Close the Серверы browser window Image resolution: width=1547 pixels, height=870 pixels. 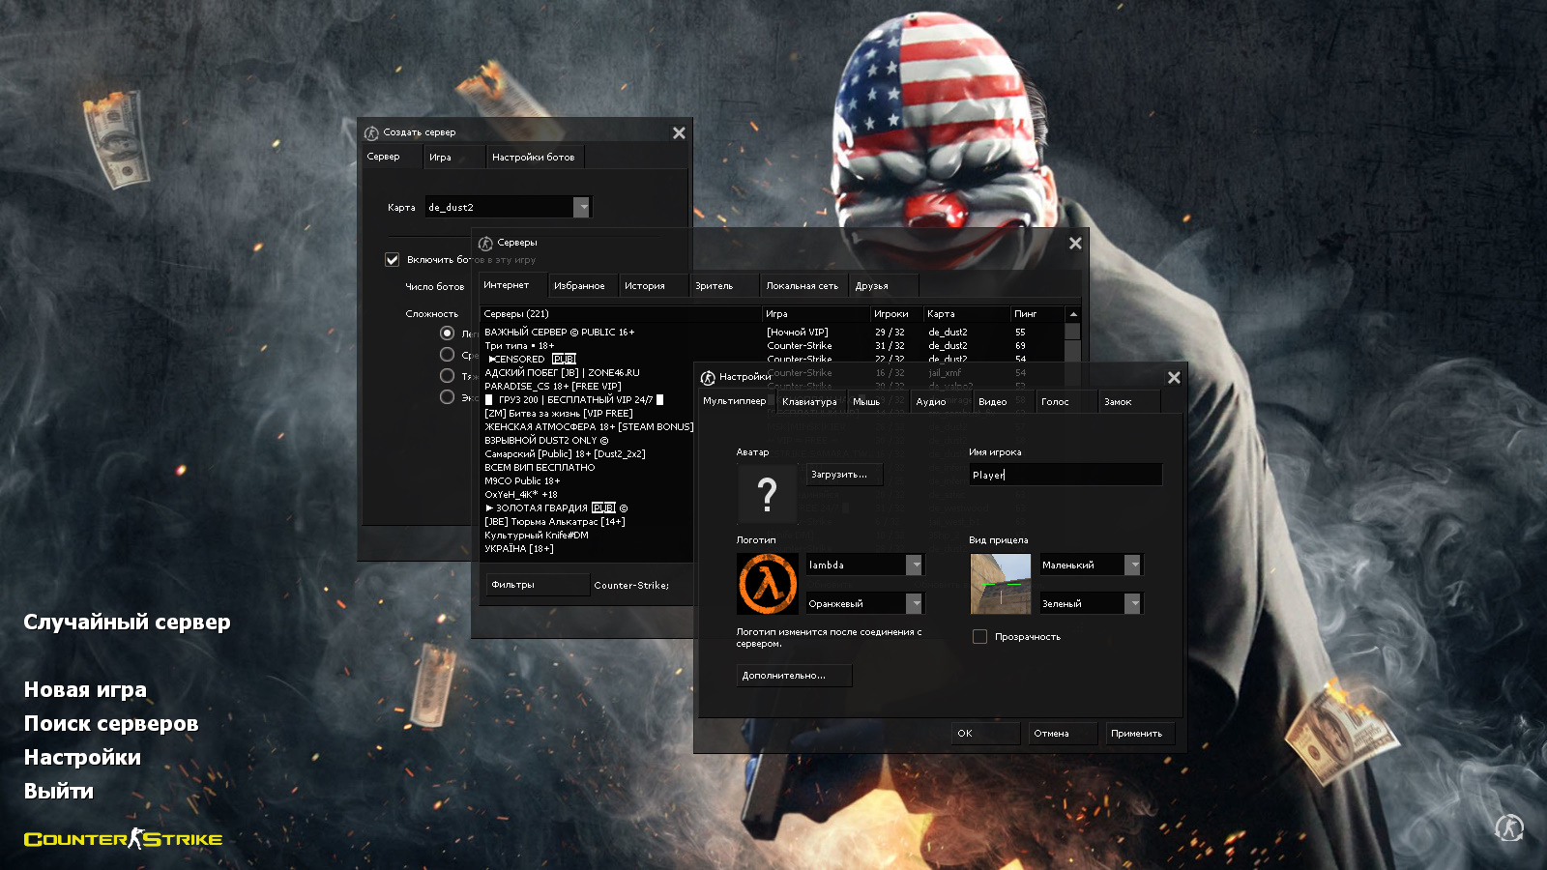click(x=1075, y=244)
